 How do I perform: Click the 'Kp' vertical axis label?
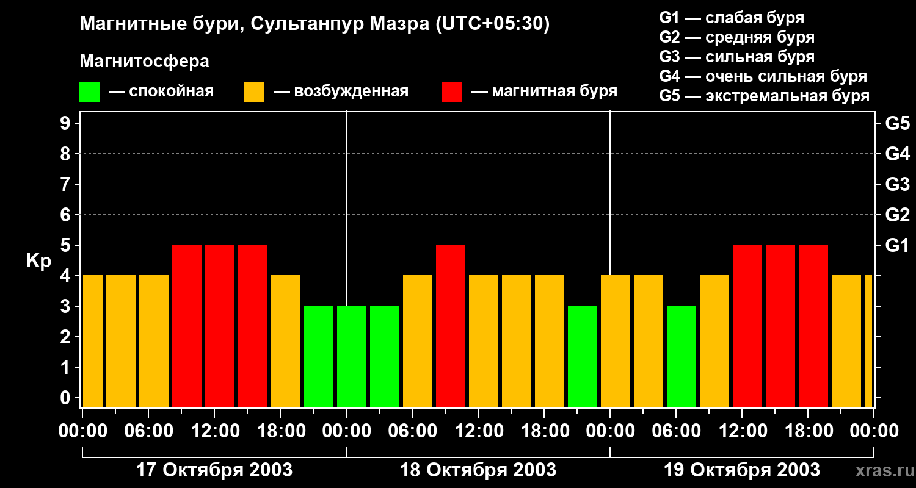coord(38,261)
